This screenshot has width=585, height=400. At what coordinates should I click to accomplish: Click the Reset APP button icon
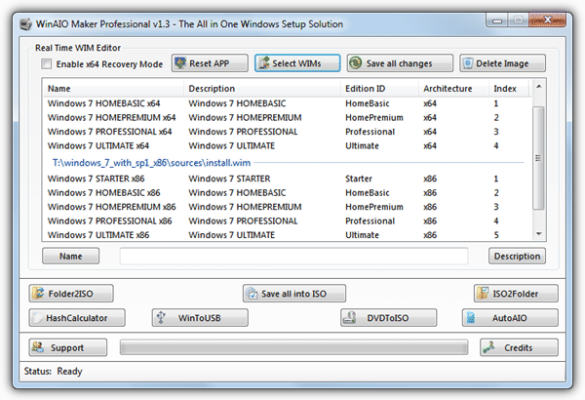(x=182, y=64)
